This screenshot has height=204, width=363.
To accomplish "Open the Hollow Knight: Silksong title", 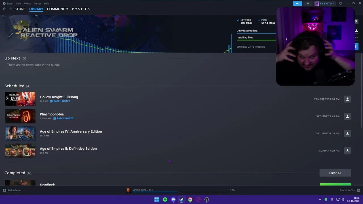I will (x=59, y=97).
